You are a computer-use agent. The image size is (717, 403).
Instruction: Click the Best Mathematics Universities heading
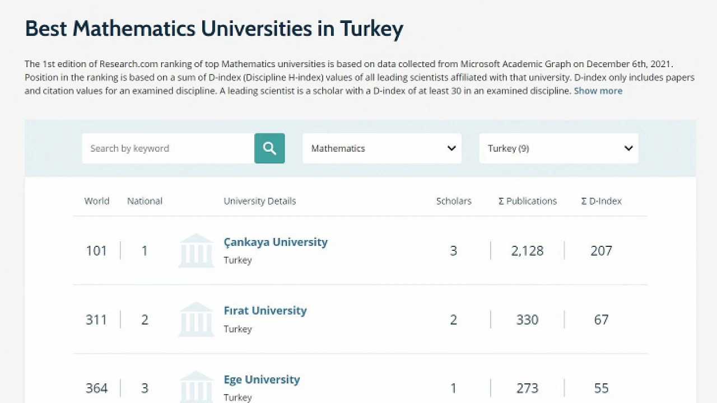click(214, 29)
